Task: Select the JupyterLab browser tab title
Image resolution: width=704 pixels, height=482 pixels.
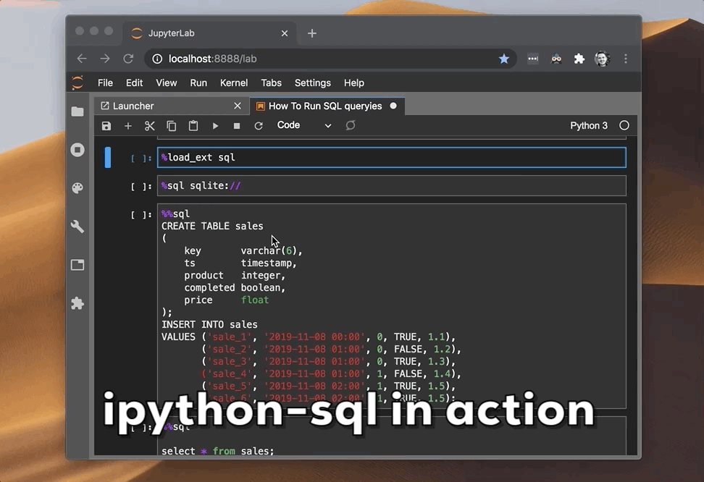Action: [x=171, y=33]
